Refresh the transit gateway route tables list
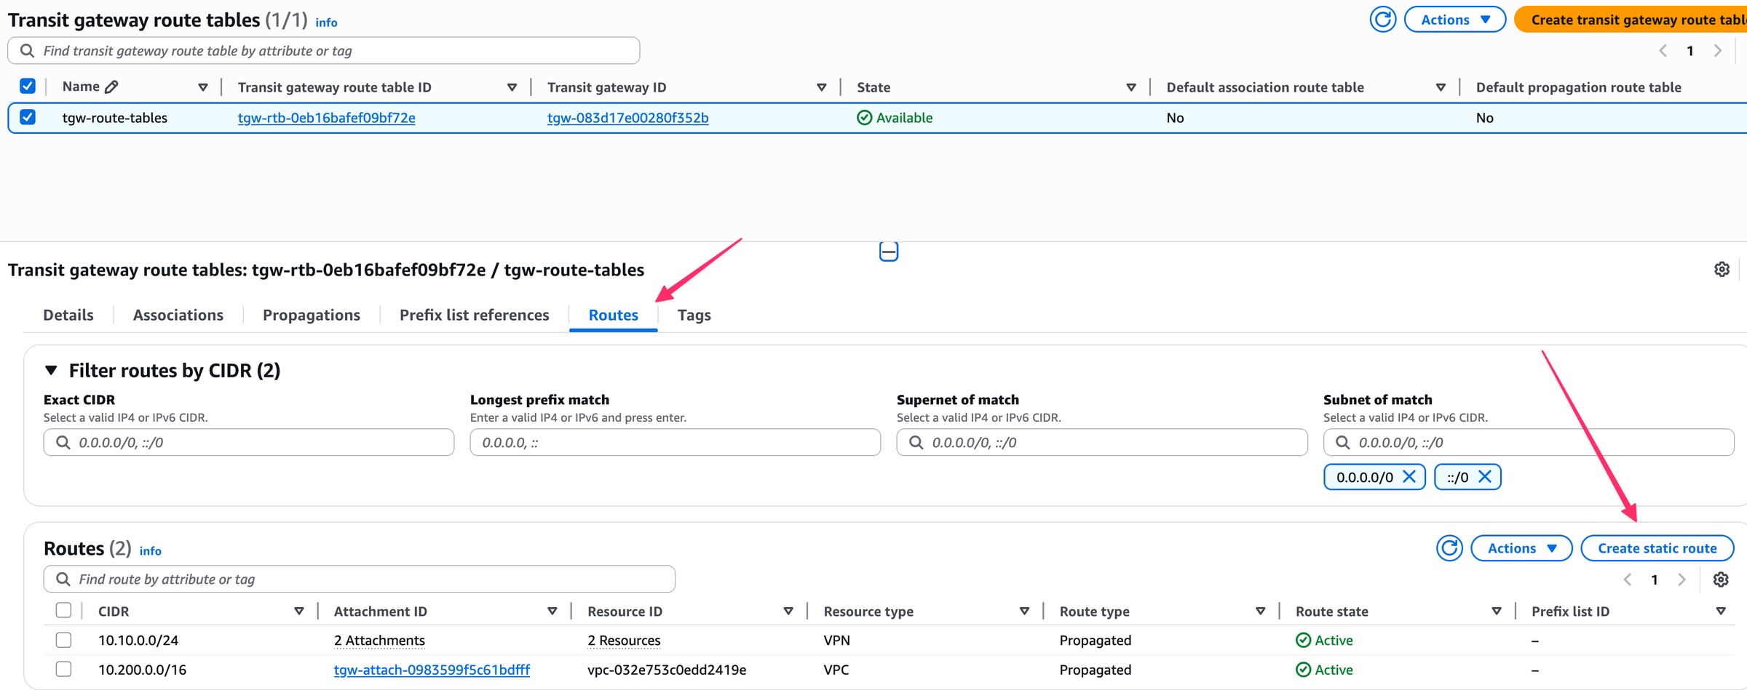Image resolution: width=1747 pixels, height=690 pixels. pyautogui.click(x=1382, y=19)
